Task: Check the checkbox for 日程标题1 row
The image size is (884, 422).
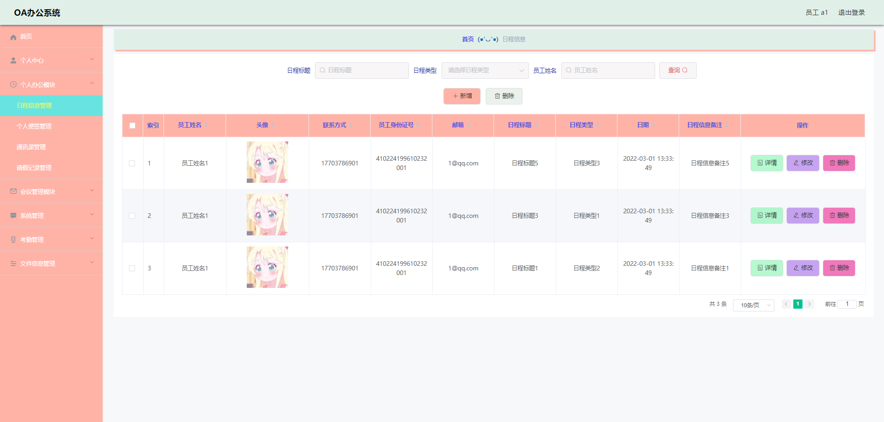Action: click(x=132, y=268)
